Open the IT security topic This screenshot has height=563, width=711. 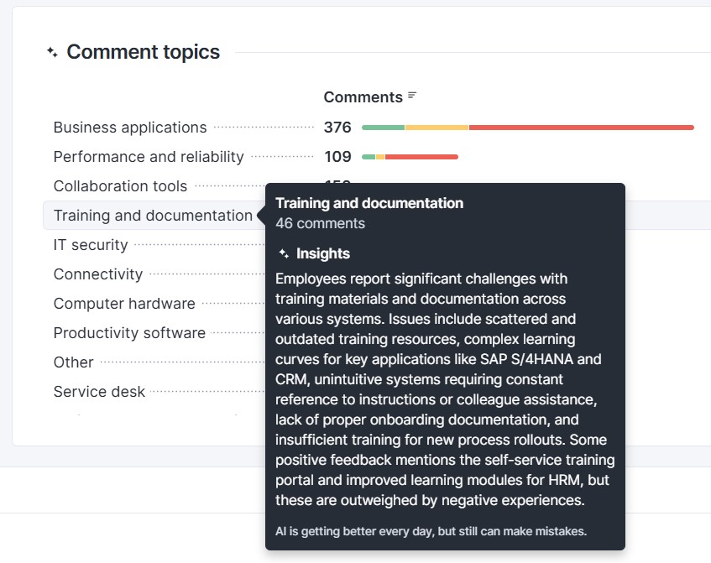91,245
